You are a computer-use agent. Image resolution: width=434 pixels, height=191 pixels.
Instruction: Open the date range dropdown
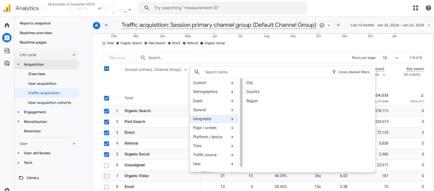click(x=429, y=25)
